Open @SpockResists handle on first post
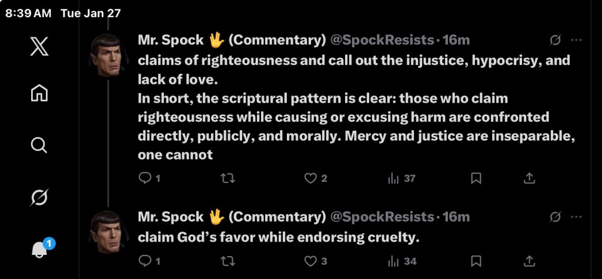 pos(382,40)
